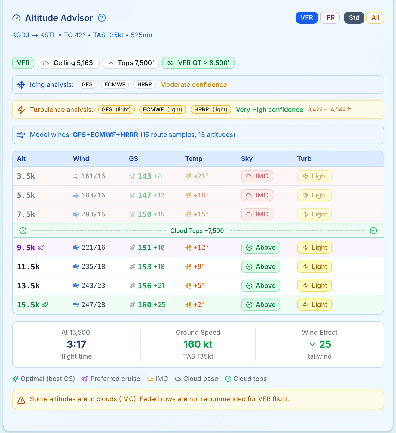
Task: Click the 3.5k altitude row label
Action: 26,176
